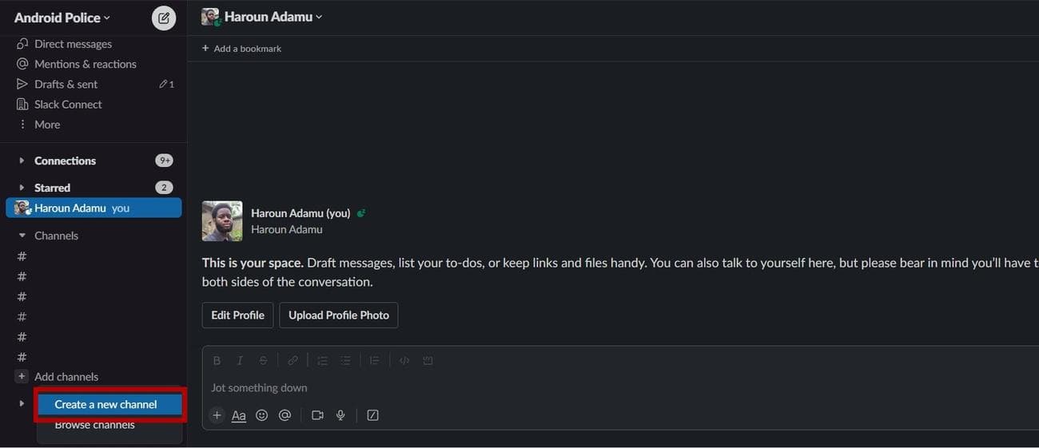1039x448 pixels.
Task: Click the blockquote icon in composer
Action: click(x=374, y=360)
